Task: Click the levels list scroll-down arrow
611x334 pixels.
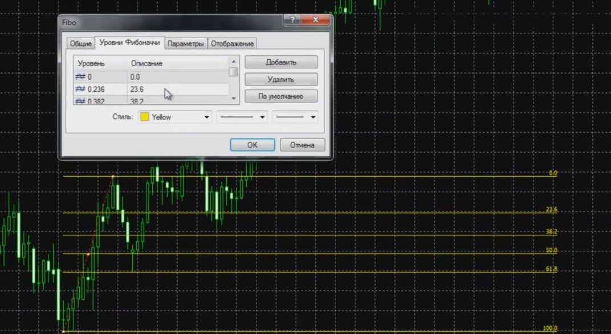Action: coord(234,99)
